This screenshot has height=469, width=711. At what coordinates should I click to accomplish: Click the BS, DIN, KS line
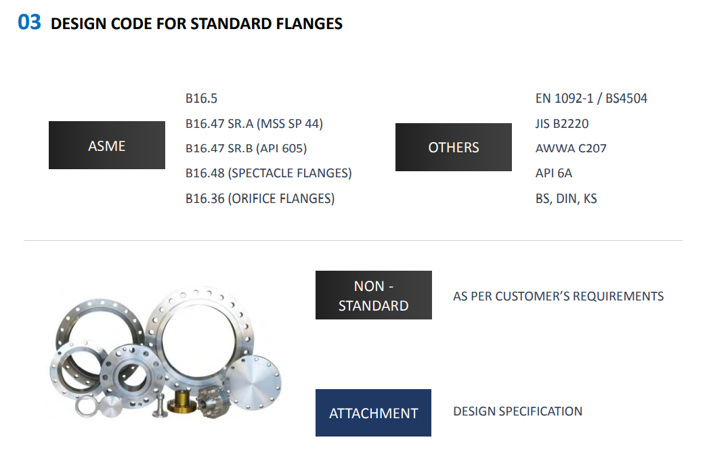(566, 199)
